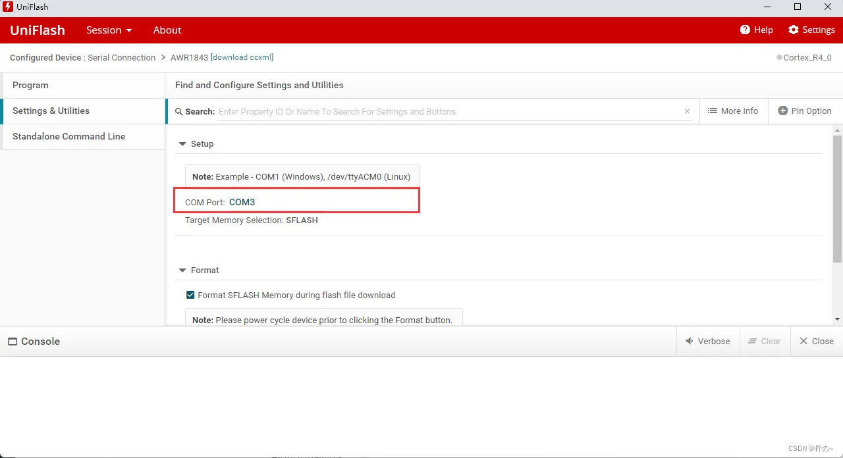This screenshot has height=458, width=843.
Task: Click the Help question mark icon
Action: pyautogui.click(x=745, y=30)
